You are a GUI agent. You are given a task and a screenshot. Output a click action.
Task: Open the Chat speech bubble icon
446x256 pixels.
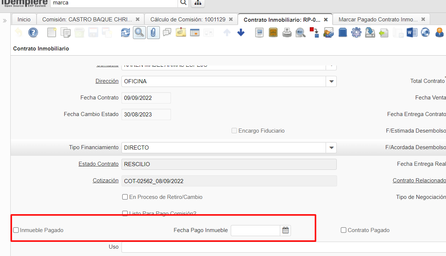coord(167,33)
